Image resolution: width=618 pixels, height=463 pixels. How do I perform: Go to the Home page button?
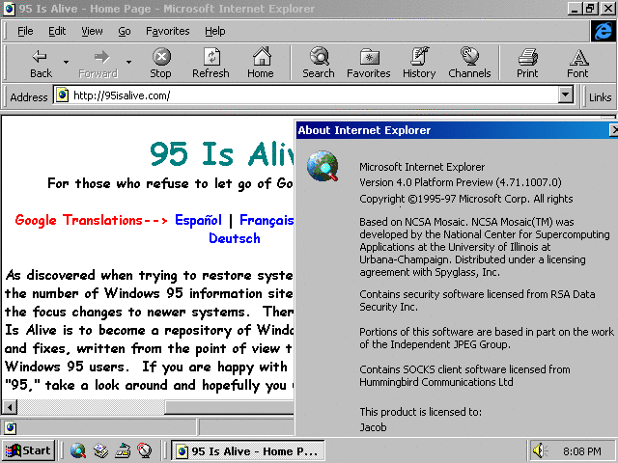pos(261,63)
